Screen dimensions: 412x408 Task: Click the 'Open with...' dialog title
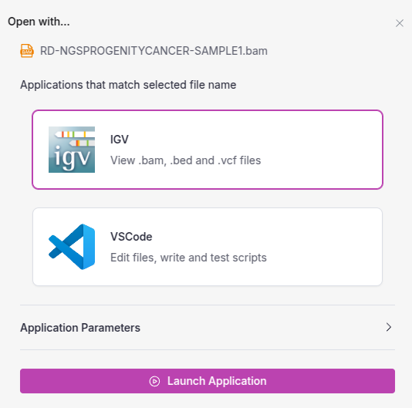[x=39, y=22]
